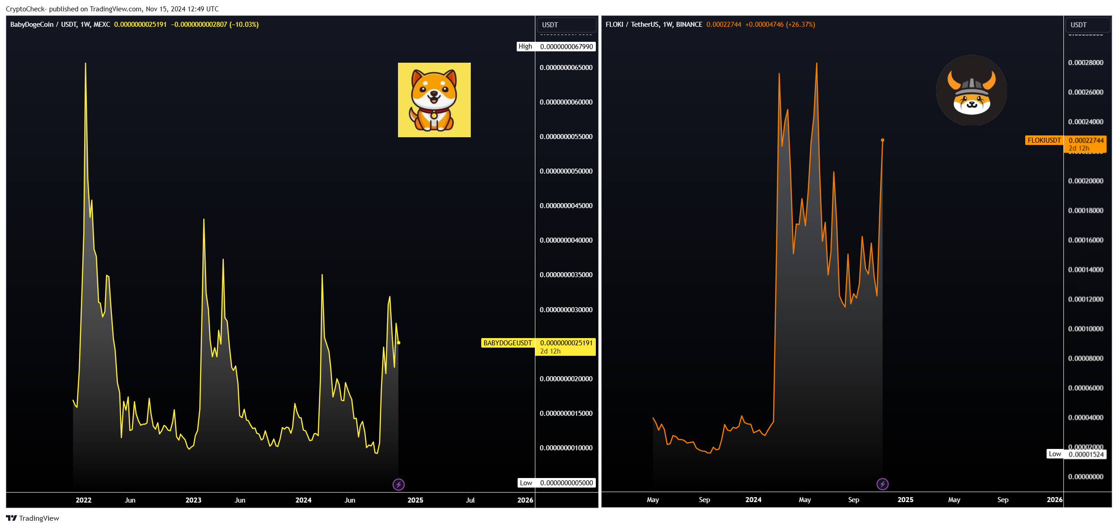
Task: Click the 2023 label on BabyDoge time axis
Action: click(193, 500)
